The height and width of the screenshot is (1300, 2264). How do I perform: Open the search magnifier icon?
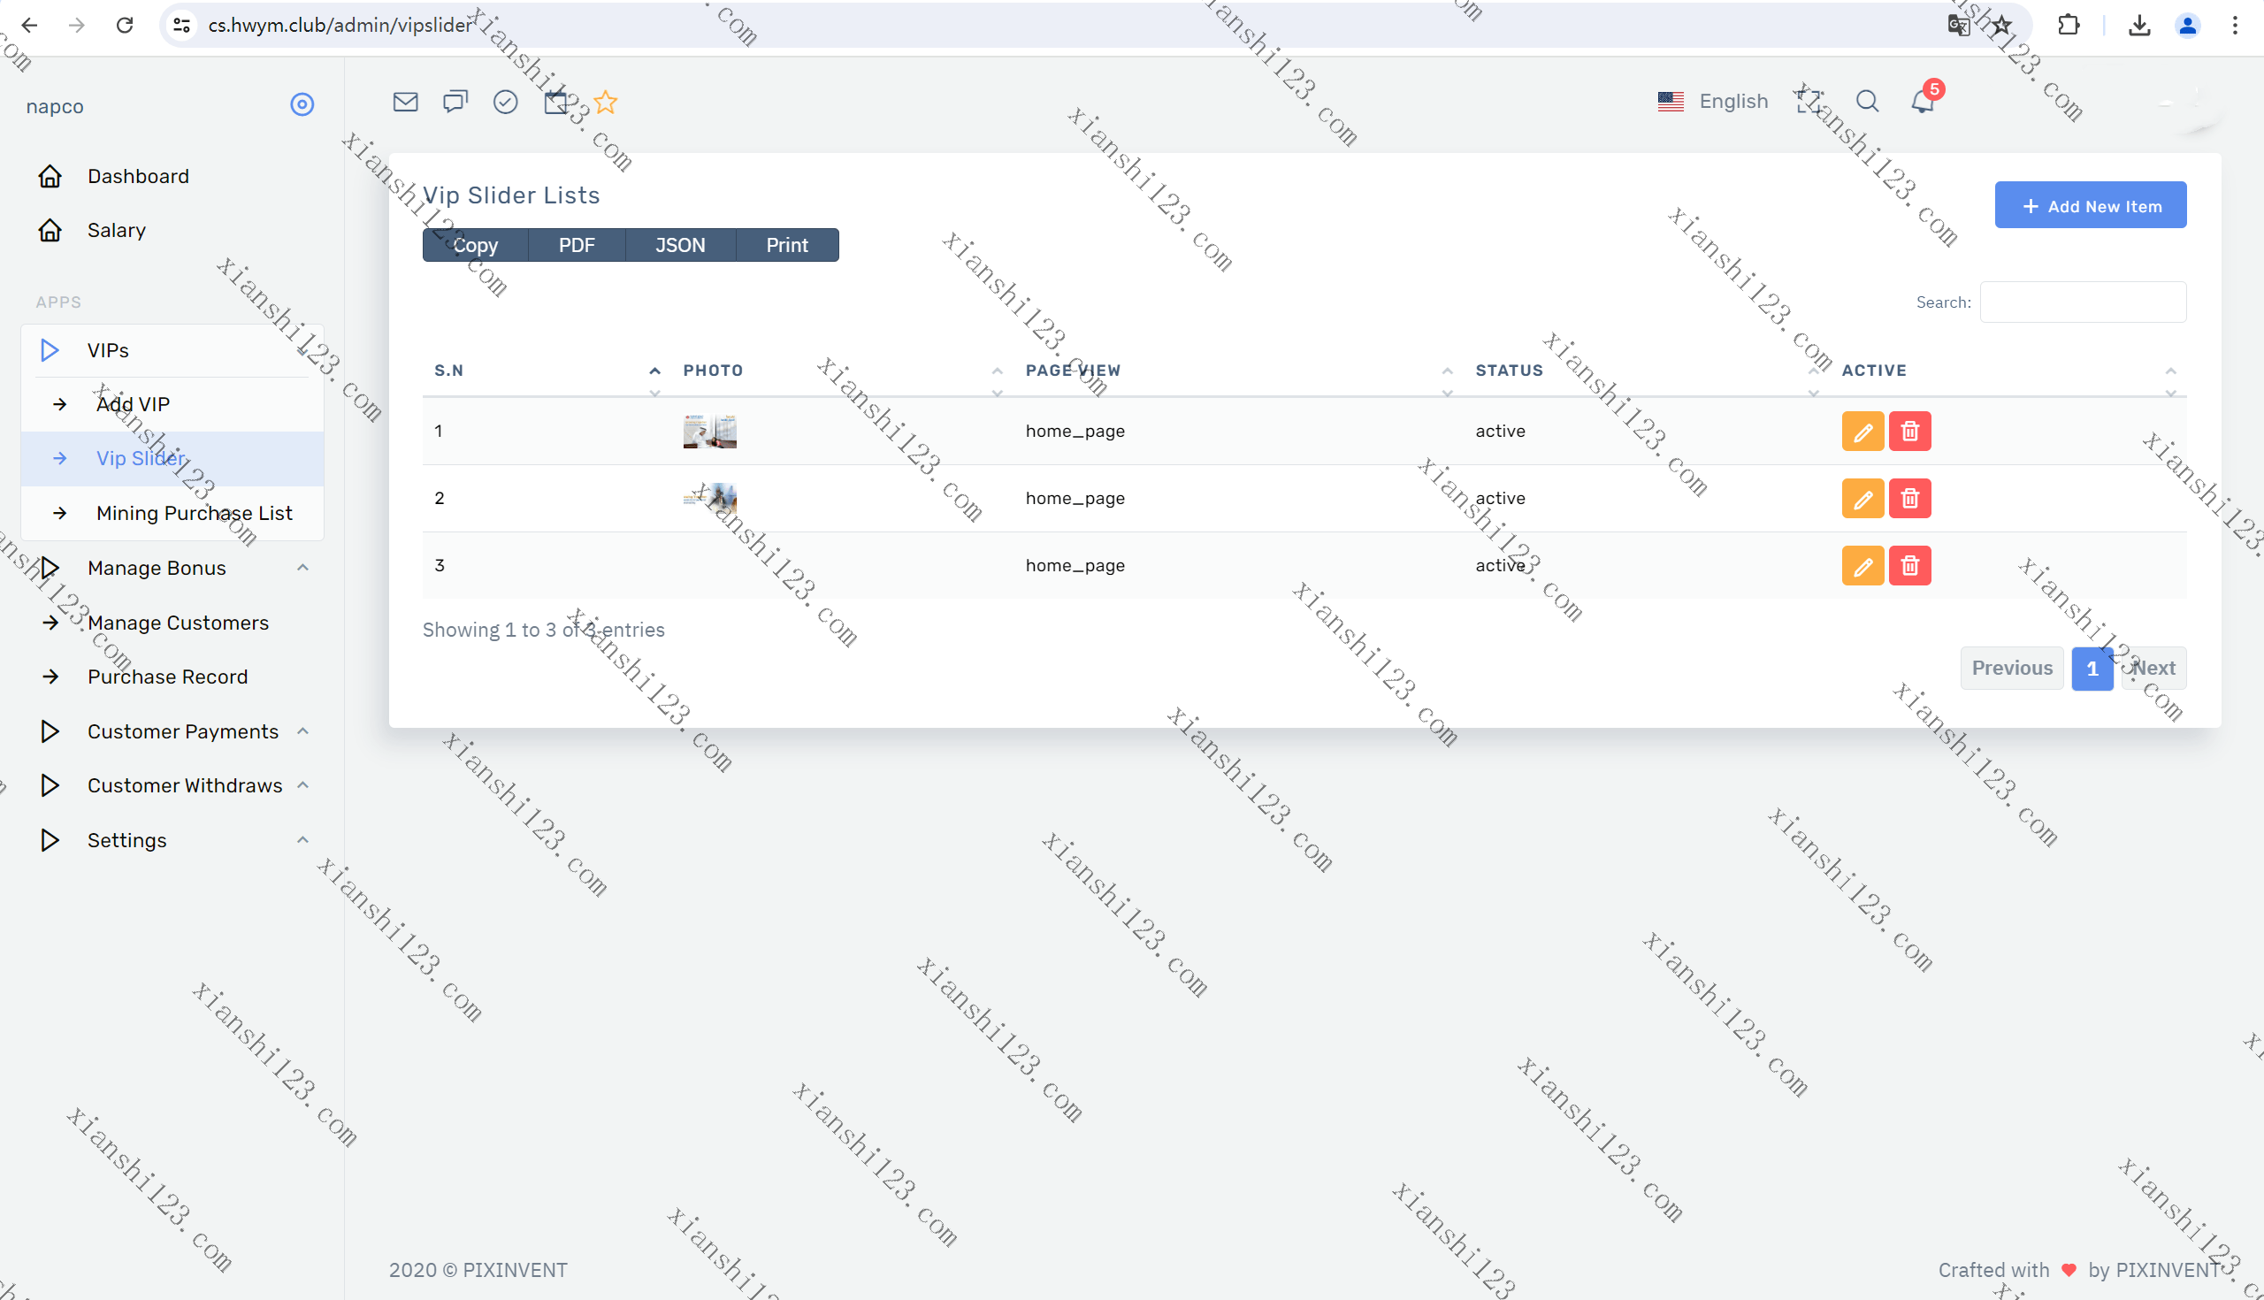click(x=1867, y=102)
